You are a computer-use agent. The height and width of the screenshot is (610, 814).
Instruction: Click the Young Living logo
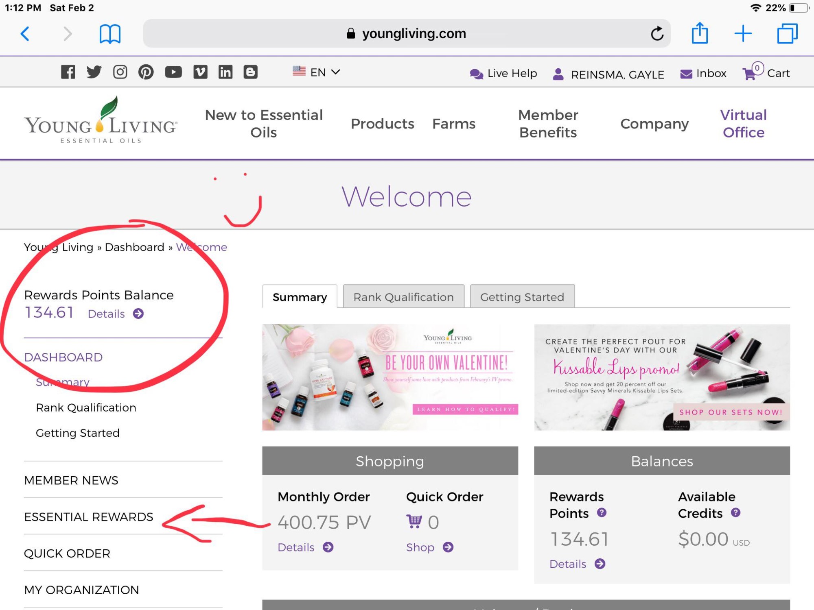coord(101,120)
